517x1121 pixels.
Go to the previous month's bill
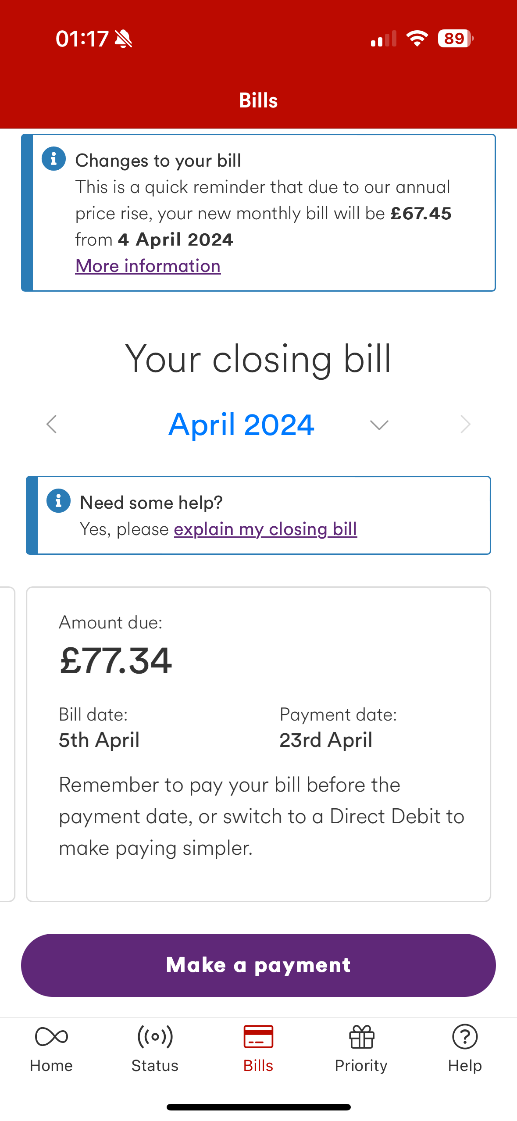(52, 424)
